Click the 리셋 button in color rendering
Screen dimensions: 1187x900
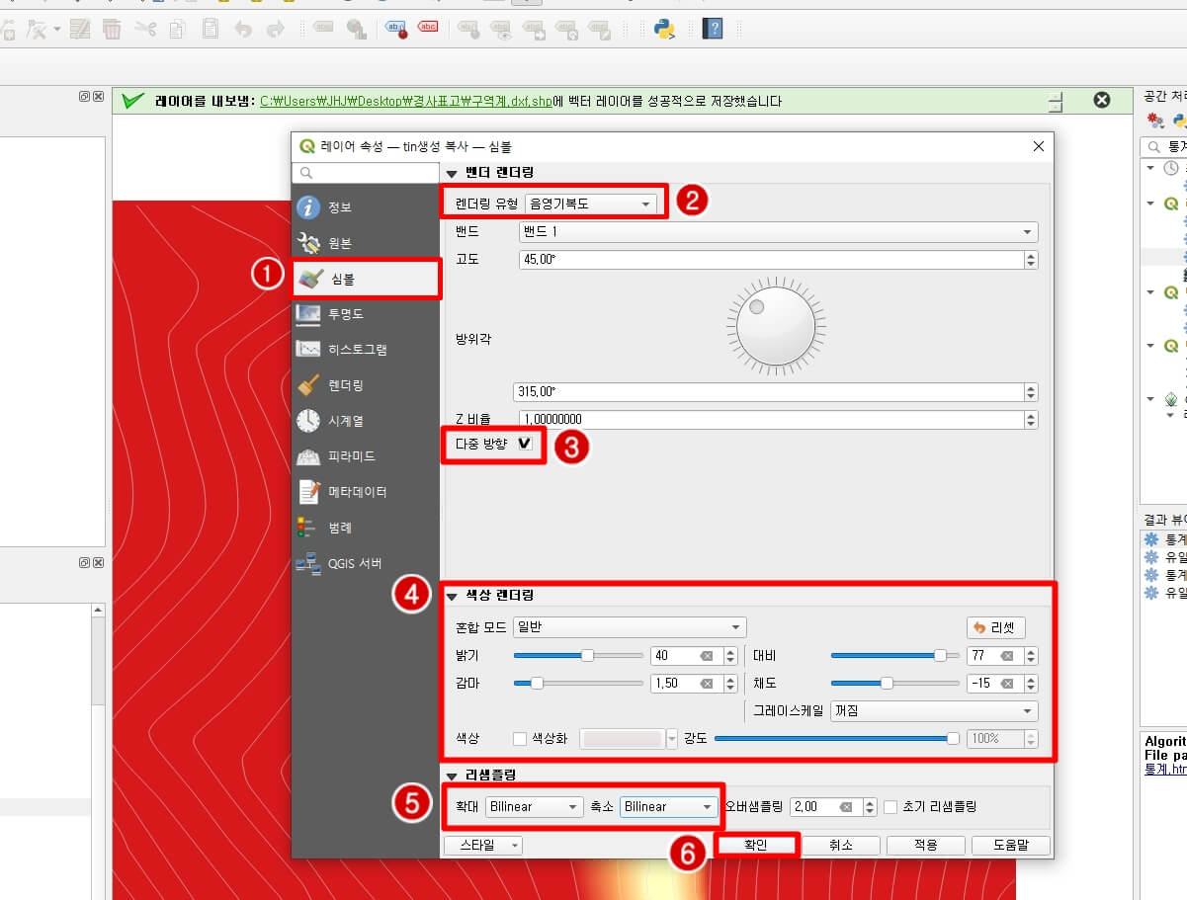tap(996, 627)
